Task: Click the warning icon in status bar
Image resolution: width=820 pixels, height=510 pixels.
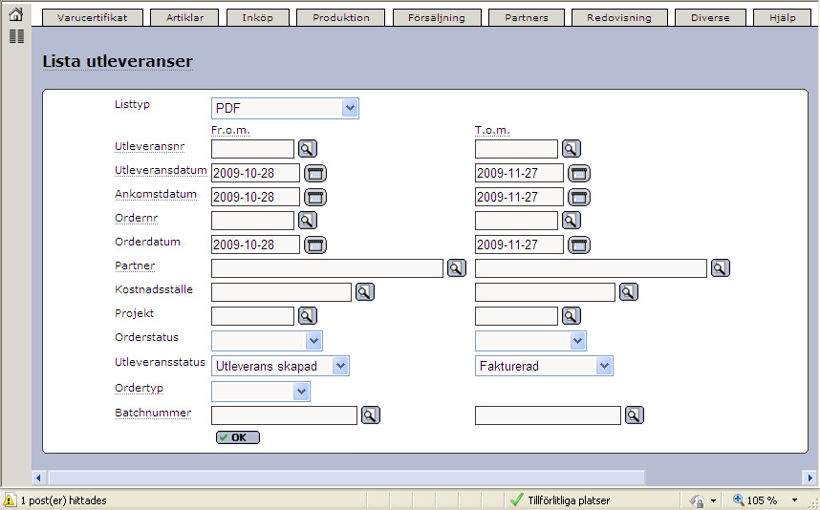Action: (10, 500)
